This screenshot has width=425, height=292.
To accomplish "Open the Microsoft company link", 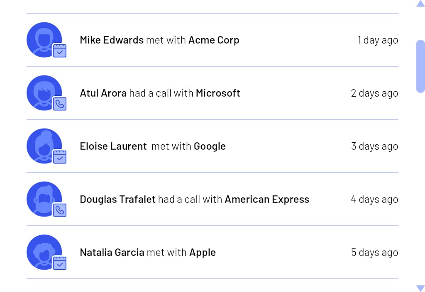I will (x=218, y=93).
